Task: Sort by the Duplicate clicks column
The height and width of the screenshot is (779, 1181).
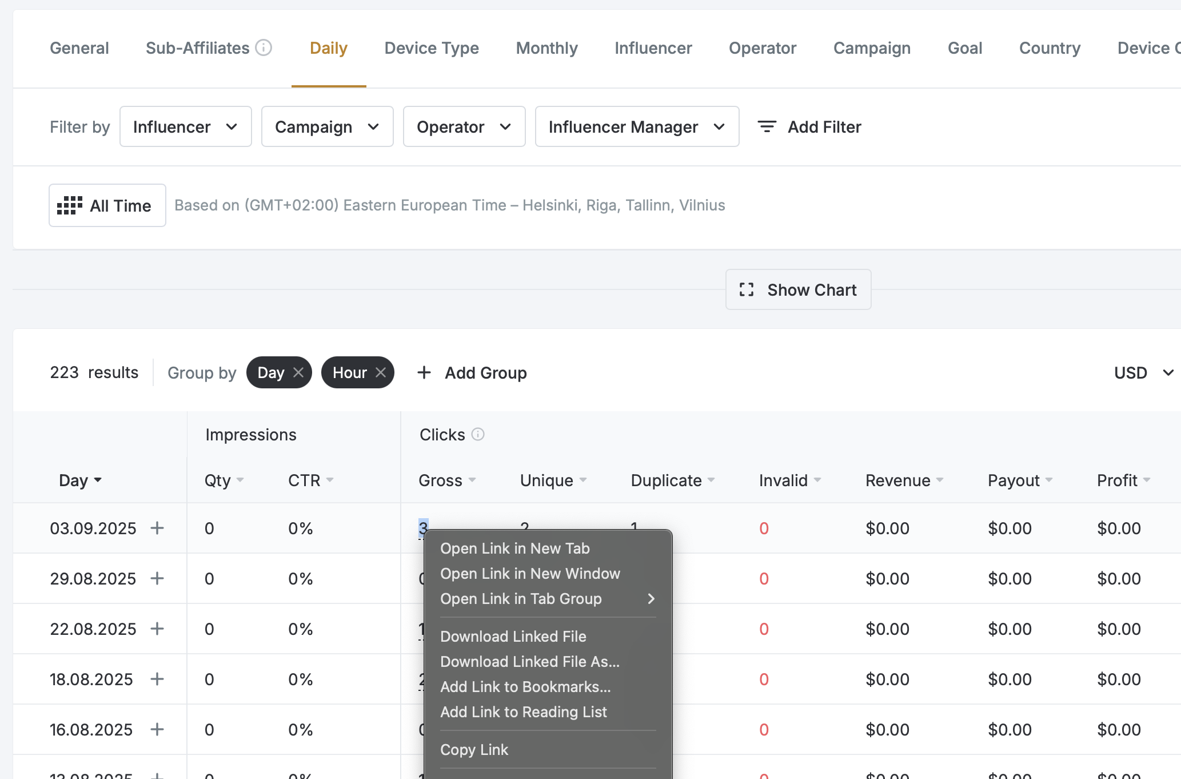Action: pos(673,480)
